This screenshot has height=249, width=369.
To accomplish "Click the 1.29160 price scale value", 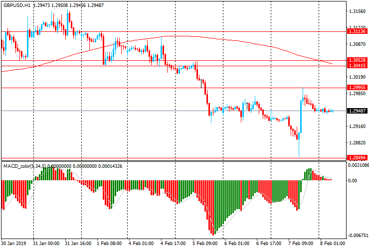I will coord(357,126).
